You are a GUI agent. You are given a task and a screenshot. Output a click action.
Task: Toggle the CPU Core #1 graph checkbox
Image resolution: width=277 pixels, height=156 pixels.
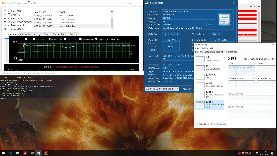point(35,39)
